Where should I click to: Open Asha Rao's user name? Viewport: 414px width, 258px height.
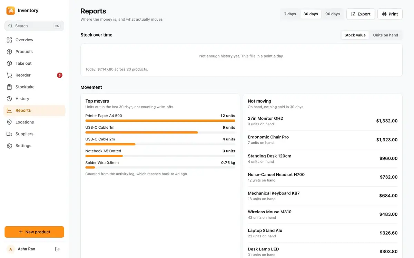tap(27, 249)
